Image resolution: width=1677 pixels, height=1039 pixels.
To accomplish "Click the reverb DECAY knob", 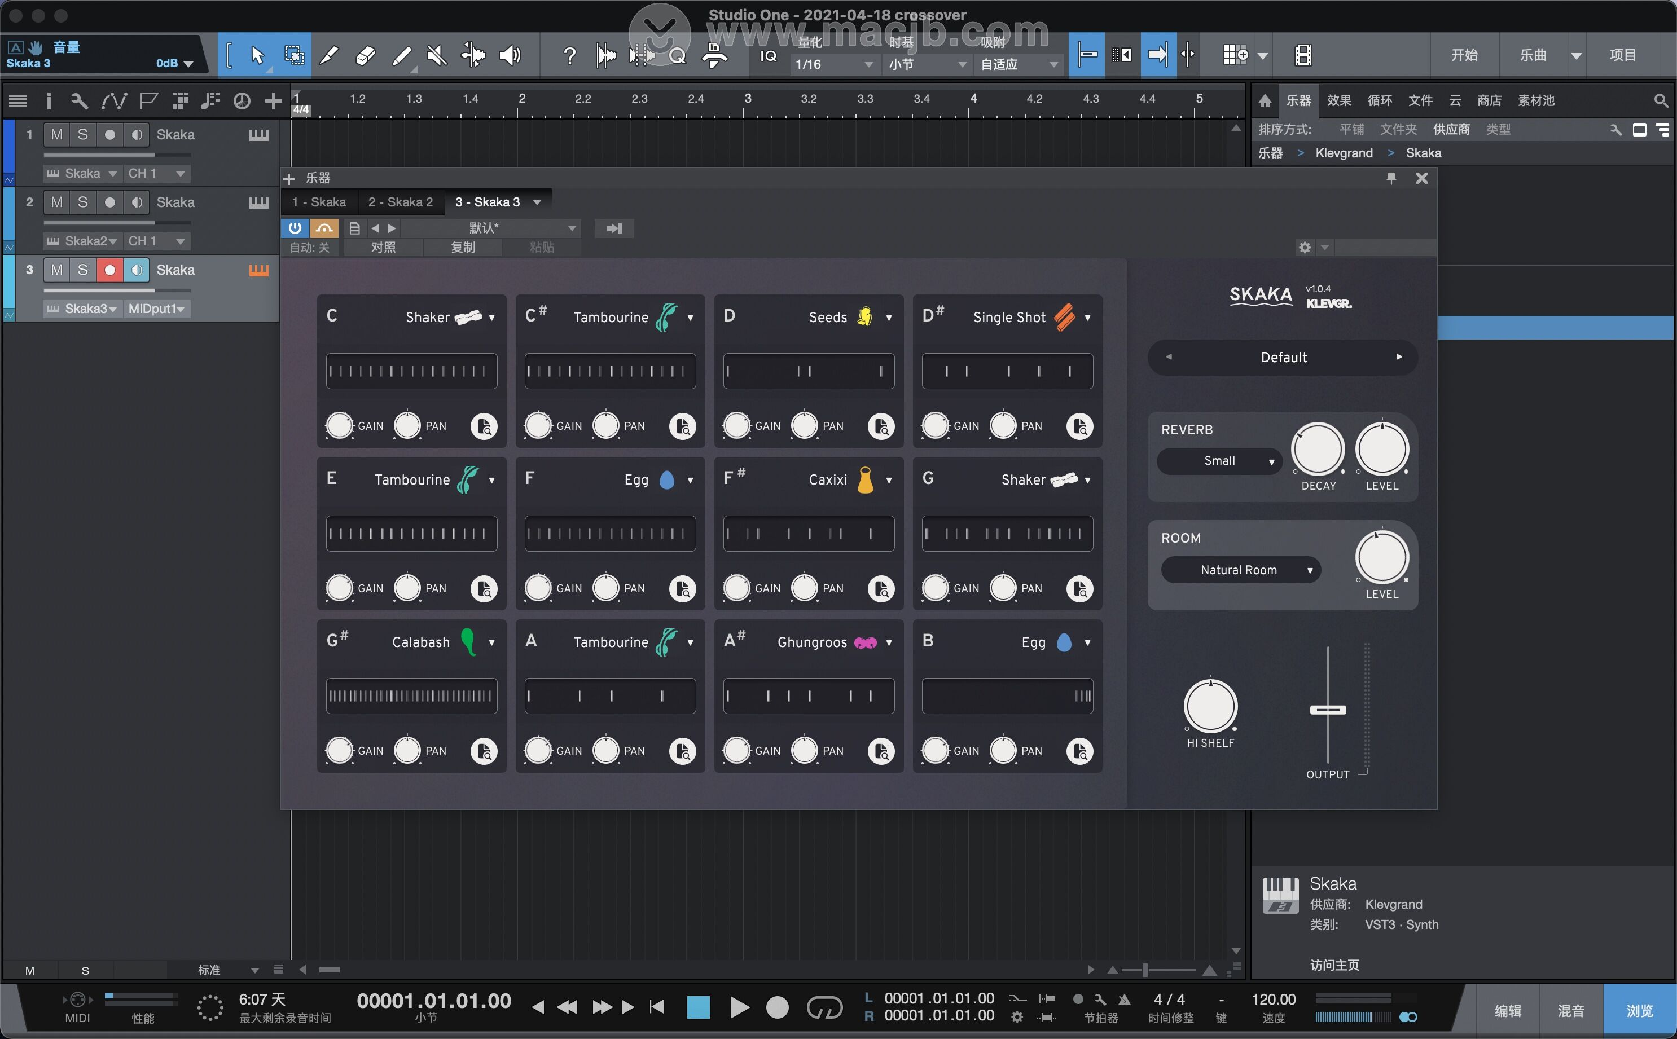I will (1318, 450).
